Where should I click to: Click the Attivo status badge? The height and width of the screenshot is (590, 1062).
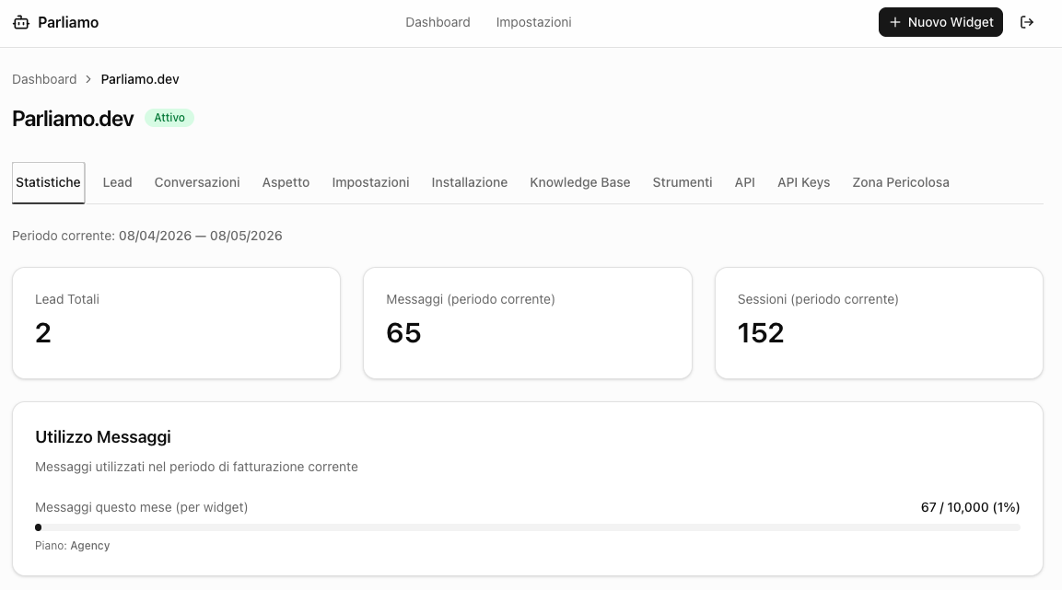(169, 118)
